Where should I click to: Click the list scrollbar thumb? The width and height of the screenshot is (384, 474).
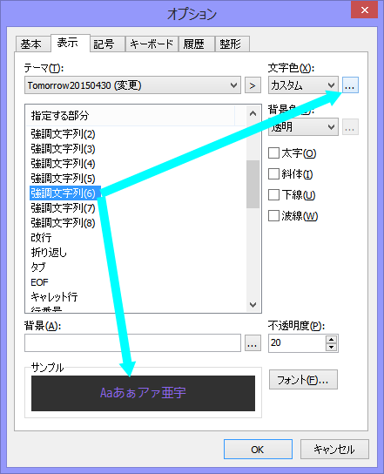tap(253, 184)
